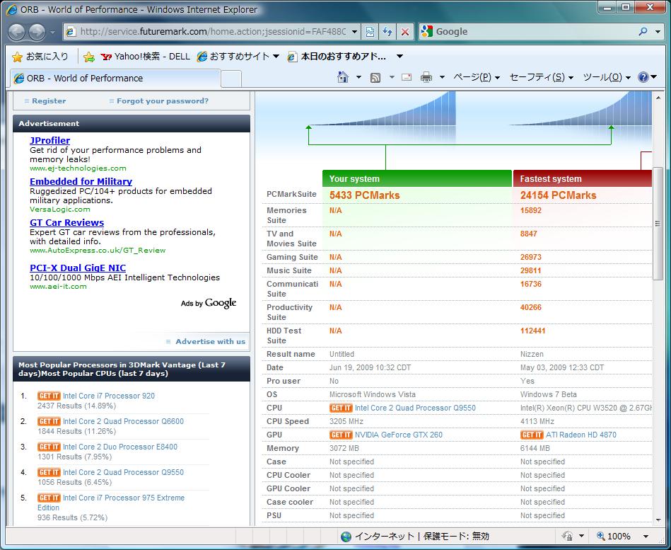Expand the Print options dropdown arrow
The width and height of the screenshot is (671, 550).
(442, 78)
